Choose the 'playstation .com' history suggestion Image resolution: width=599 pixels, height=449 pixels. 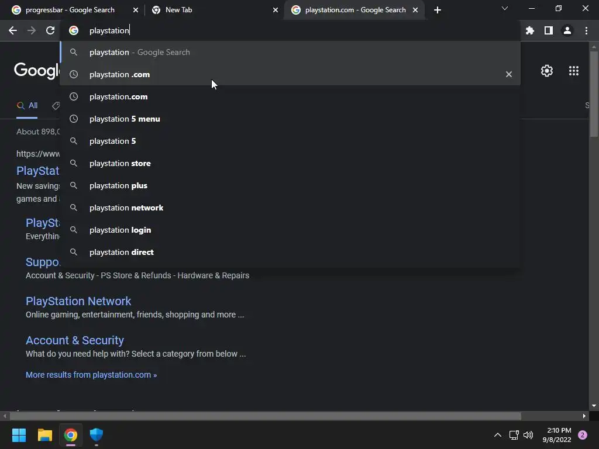click(x=290, y=74)
